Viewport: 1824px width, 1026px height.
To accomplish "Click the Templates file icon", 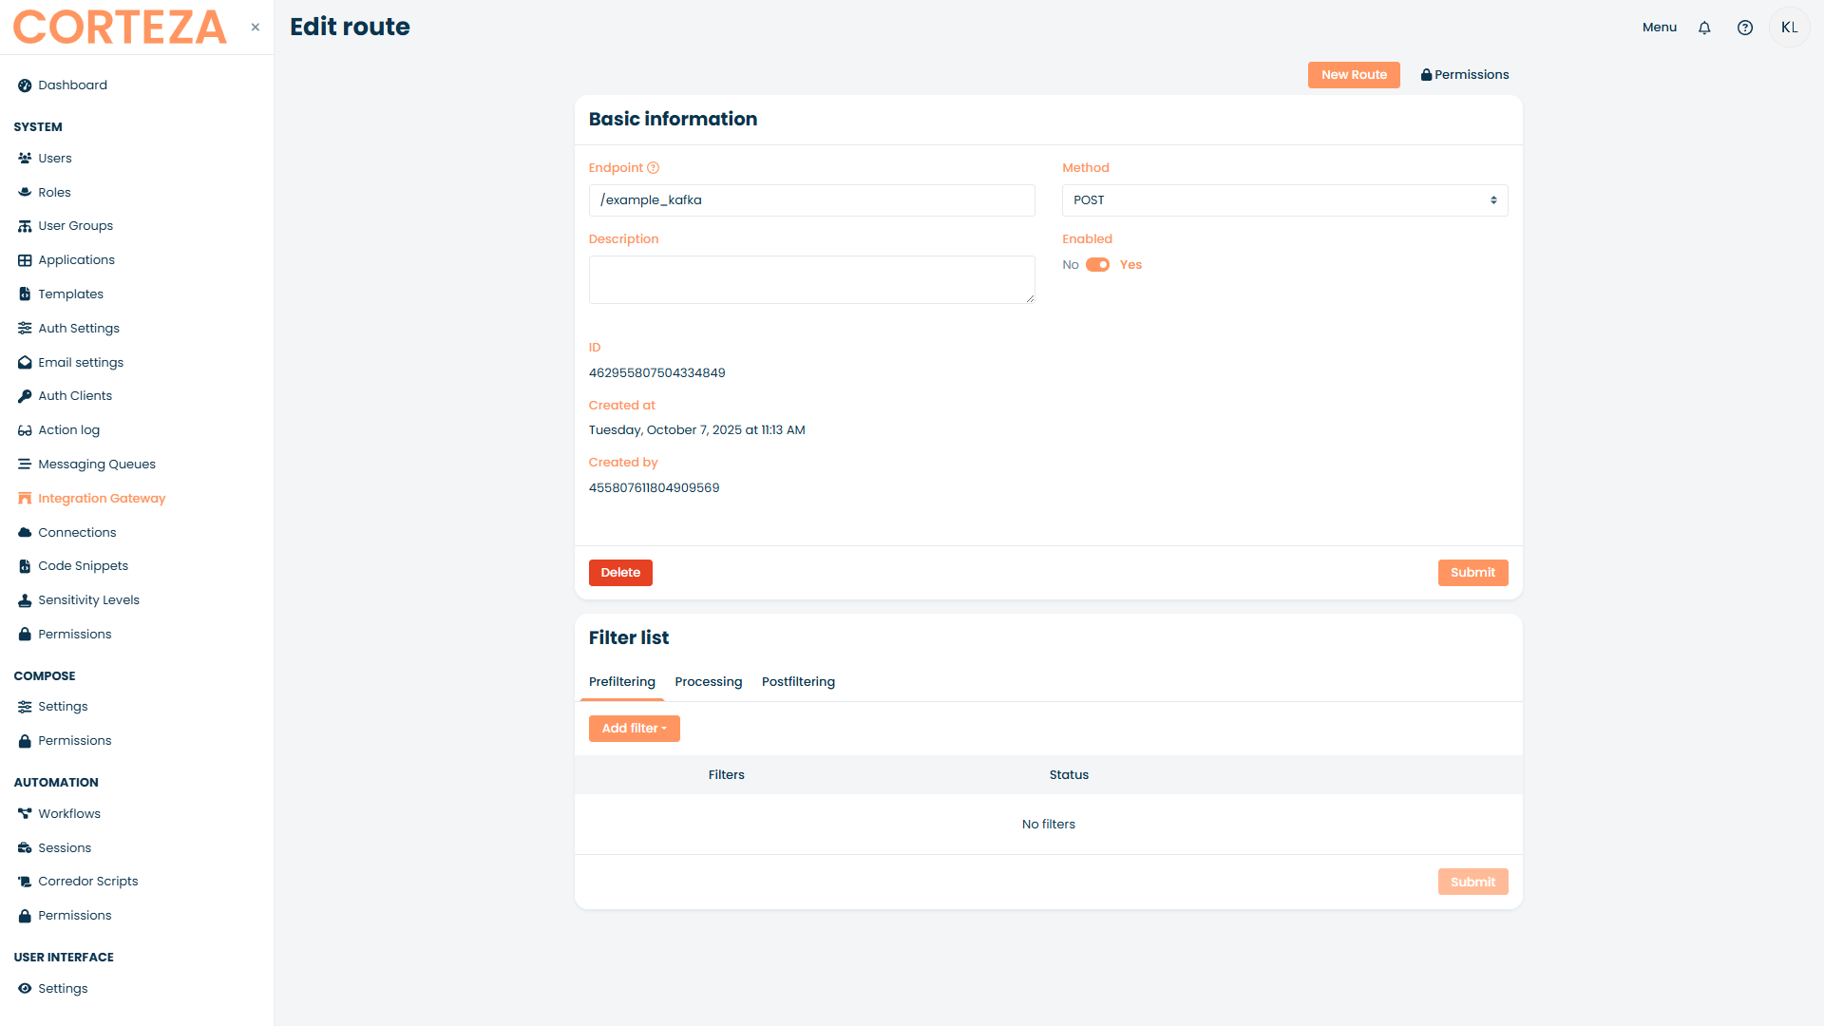I will tap(25, 294).
